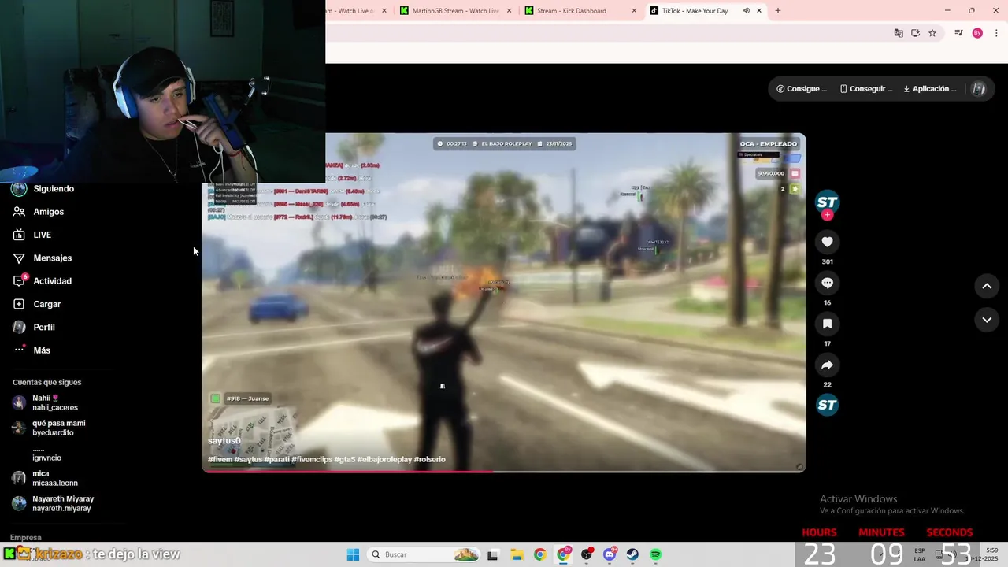Image resolution: width=1008 pixels, height=567 pixels.
Task: Go to previous video with up chevron
Action: [x=987, y=286]
